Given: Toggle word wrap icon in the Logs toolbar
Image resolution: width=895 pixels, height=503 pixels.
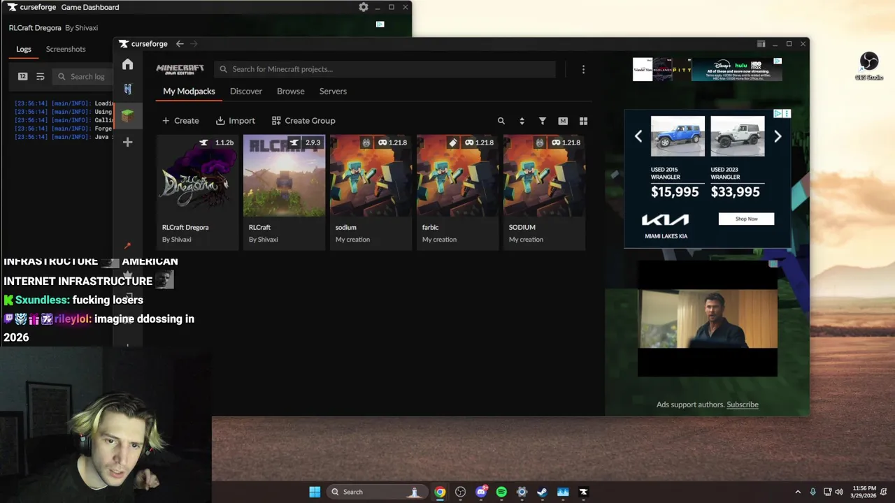Looking at the screenshot, I should pos(40,77).
